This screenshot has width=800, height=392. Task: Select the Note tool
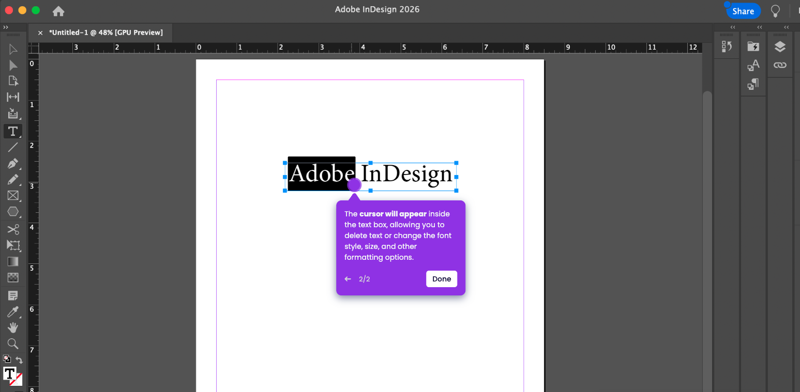[x=13, y=295]
